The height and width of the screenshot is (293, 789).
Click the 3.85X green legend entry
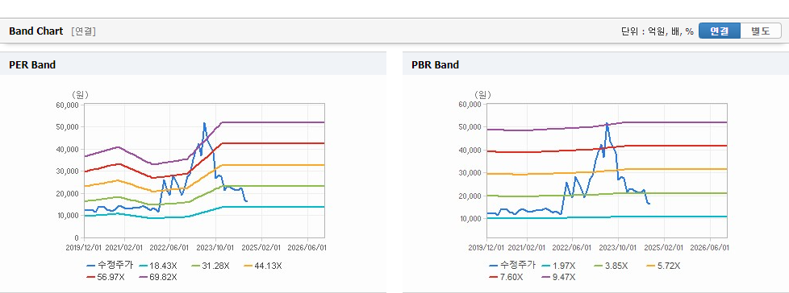pyautogui.click(x=611, y=266)
